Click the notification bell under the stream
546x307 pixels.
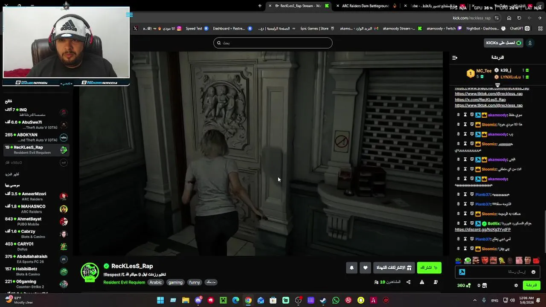(x=351, y=268)
